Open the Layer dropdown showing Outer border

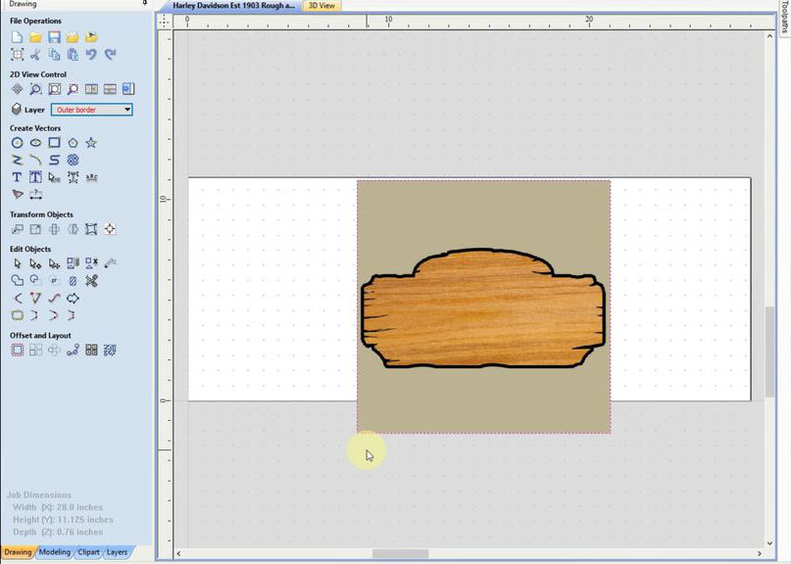pos(92,110)
